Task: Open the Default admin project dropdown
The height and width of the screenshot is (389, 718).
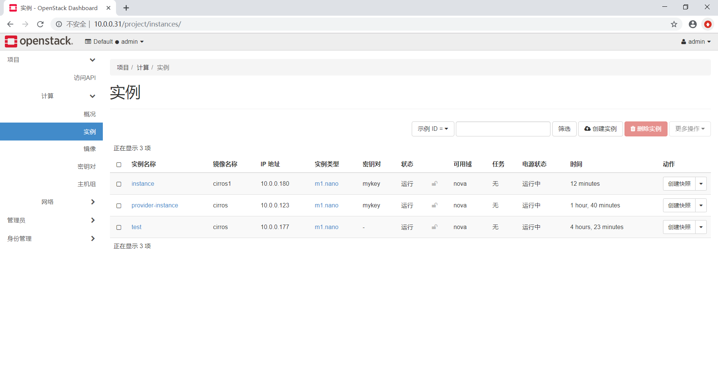Action: pos(114,41)
